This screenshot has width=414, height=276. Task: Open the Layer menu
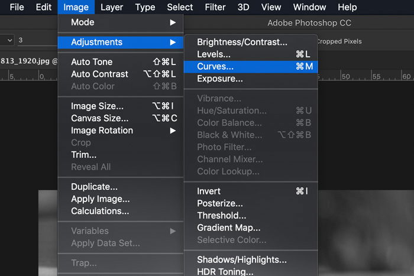112,7
